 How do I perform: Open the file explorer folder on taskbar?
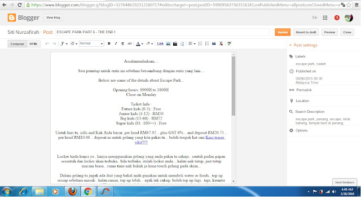pyautogui.click(x=39, y=192)
